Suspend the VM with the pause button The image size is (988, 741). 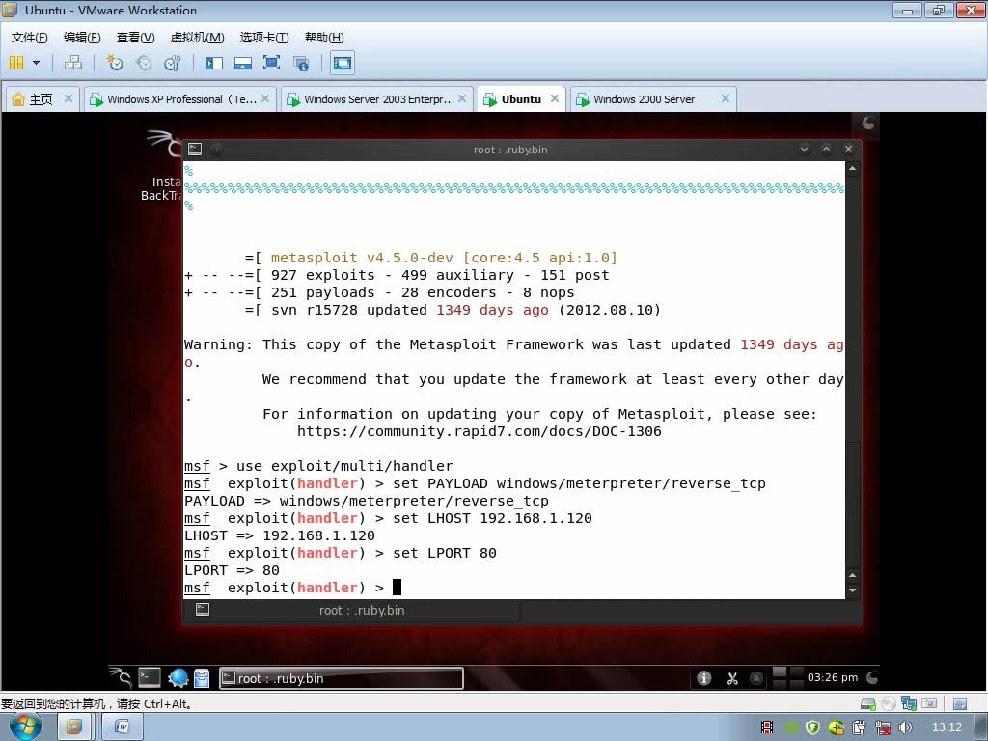click(x=16, y=63)
